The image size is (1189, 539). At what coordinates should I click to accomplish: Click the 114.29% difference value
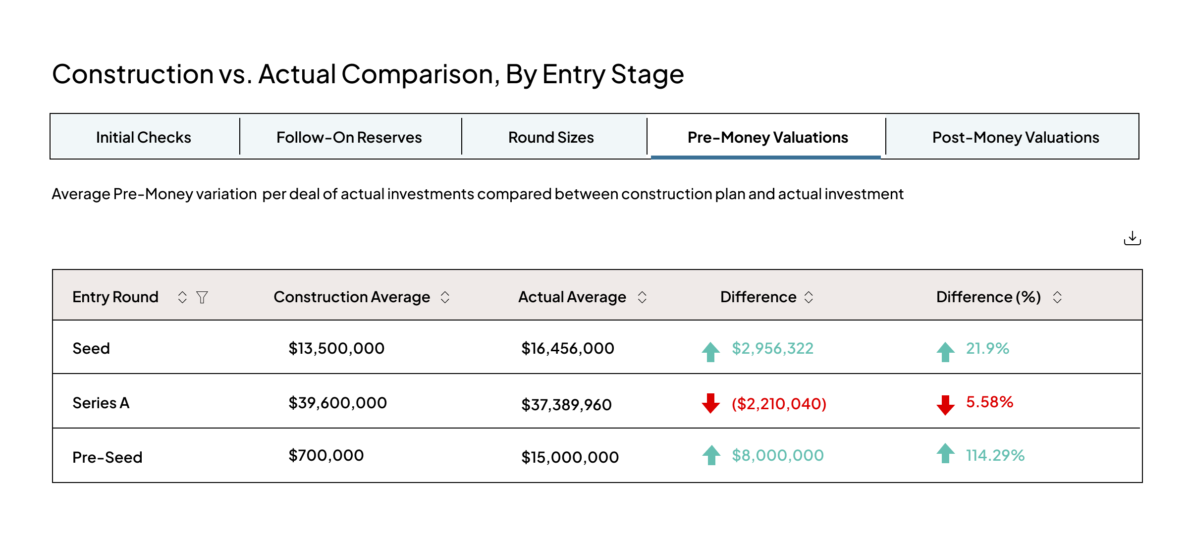[995, 455]
